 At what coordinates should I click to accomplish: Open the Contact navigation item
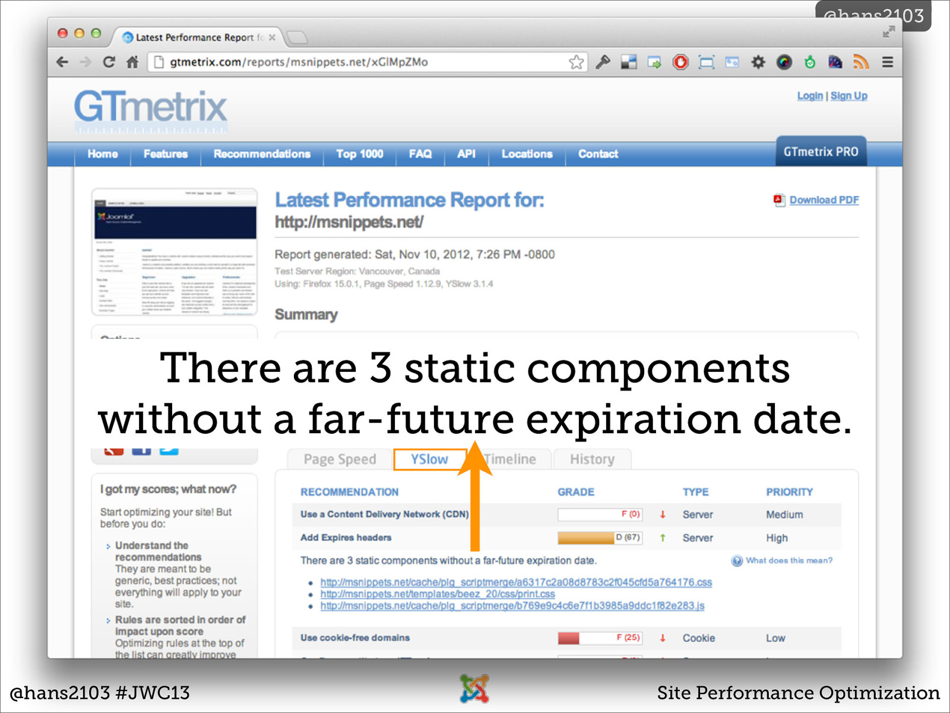click(x=598, y=154)
